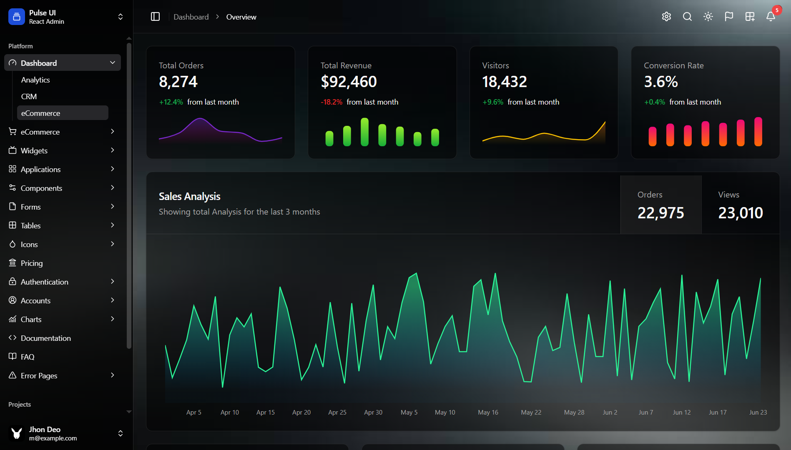
Task: Click the sidebar vertical scrollbar
Action: click(129, 196)
